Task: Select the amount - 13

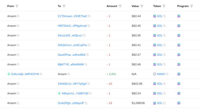Action: tap(109, 103)
